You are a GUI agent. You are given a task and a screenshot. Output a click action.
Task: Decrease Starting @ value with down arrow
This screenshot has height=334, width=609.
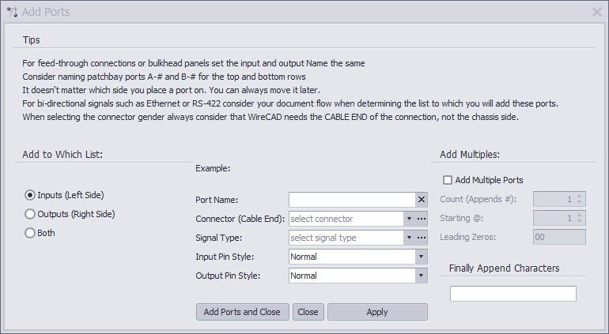579,221
